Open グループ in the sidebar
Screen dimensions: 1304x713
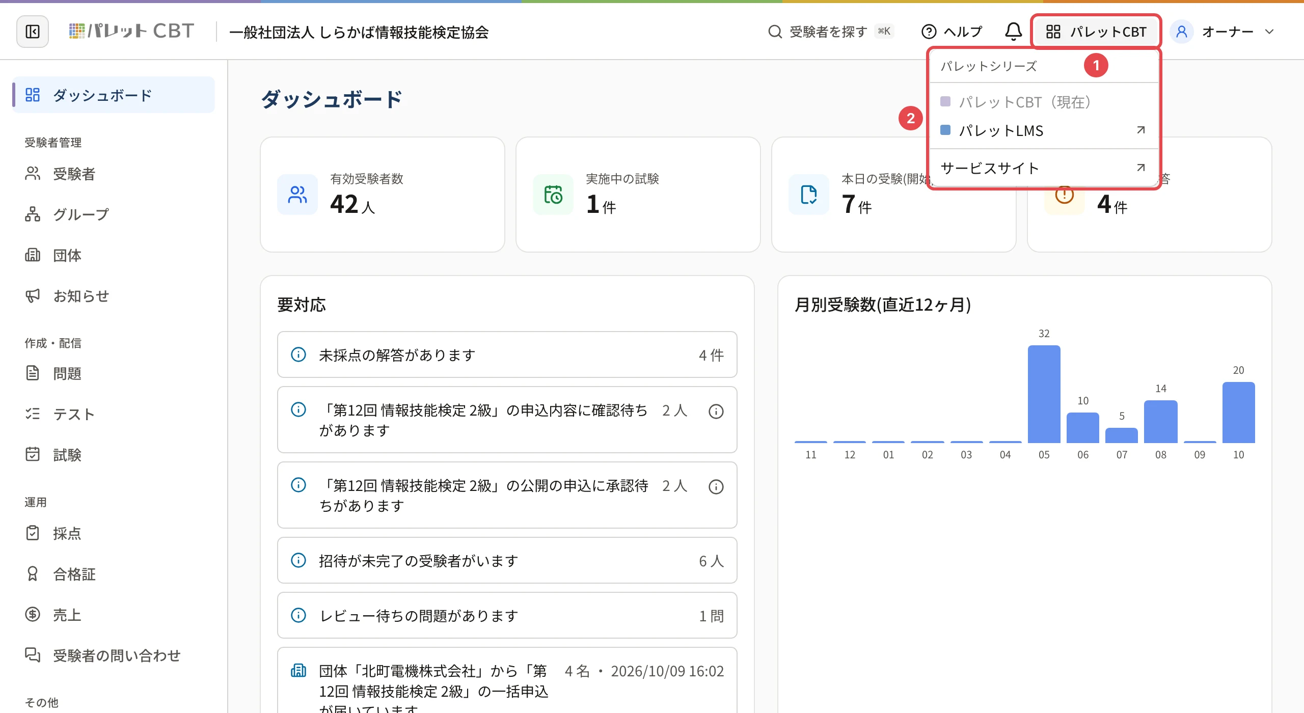[x=114, y=214]
